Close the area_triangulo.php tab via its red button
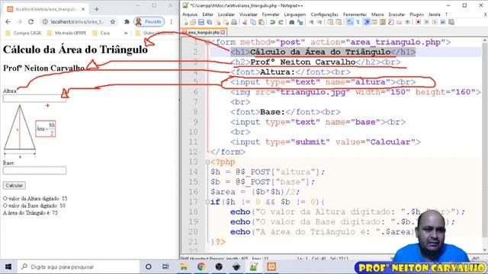 tap(223, 32)
